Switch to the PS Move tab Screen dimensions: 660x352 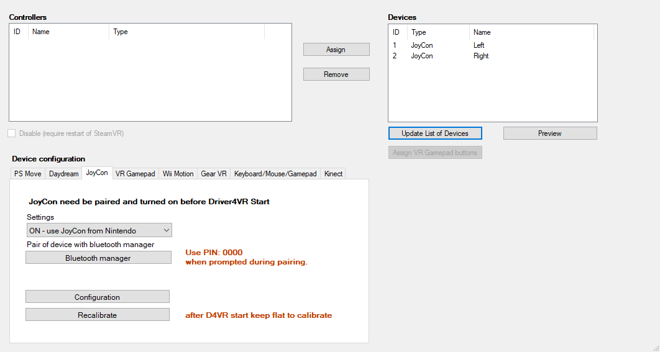point(28,174)
